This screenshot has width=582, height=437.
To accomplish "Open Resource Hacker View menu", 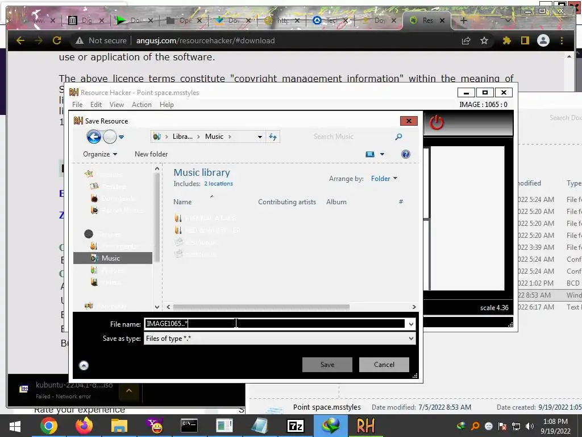I will (117, 105).
